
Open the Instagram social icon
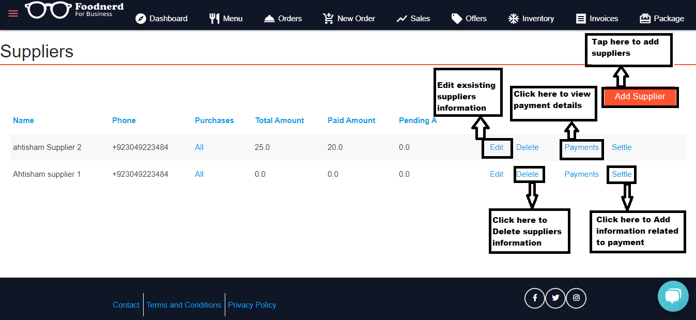(576, 298)
